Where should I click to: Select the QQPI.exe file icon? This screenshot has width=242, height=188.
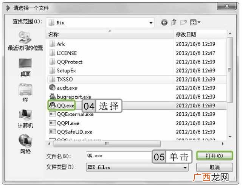coord(52,123)
